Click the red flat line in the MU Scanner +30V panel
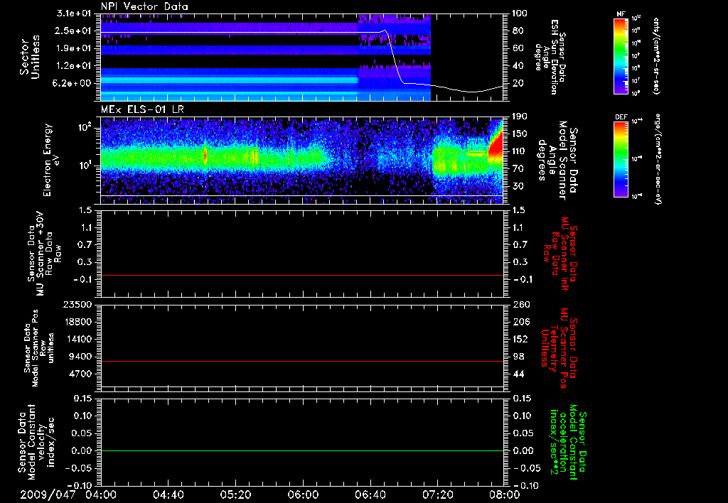This screenshot has height=503, width=728. (x=302, y=275)
